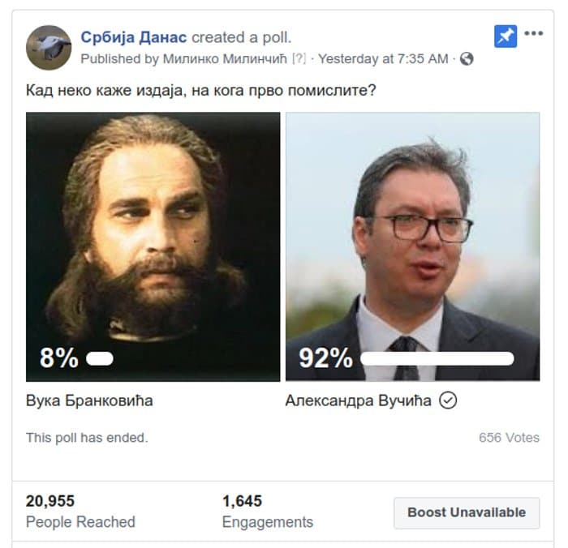The image size is (568, 548).
Task: Click the globe public audience icon
Action: click(467, 59)
